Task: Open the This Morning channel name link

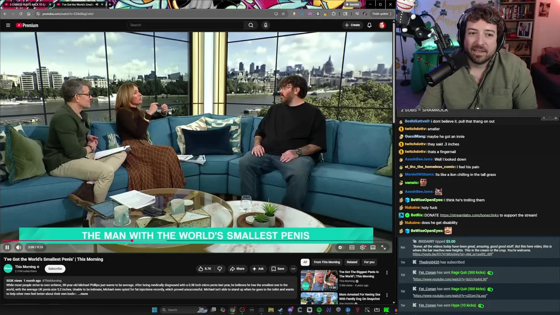Action: (x=25, y=267)
